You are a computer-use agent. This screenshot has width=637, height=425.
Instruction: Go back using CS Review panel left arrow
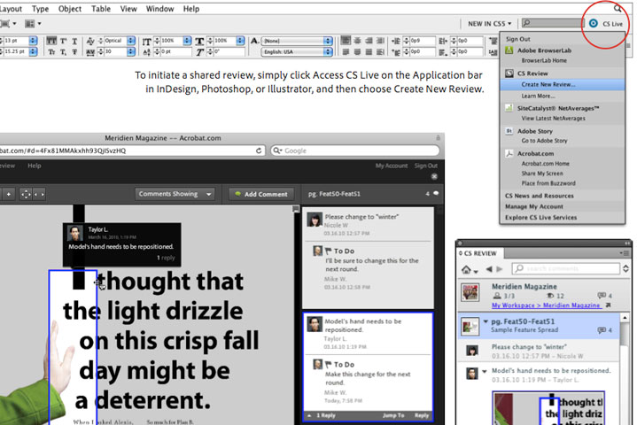[x=489, y=269]
